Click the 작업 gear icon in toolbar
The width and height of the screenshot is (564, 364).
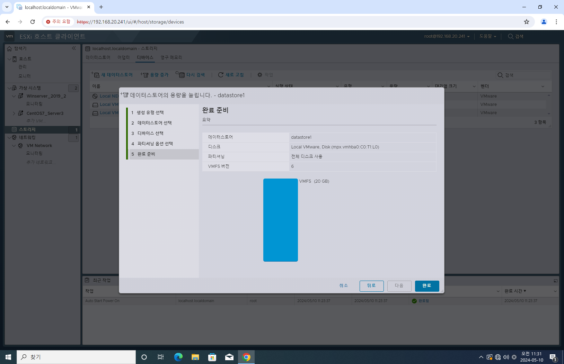[260, 75]
